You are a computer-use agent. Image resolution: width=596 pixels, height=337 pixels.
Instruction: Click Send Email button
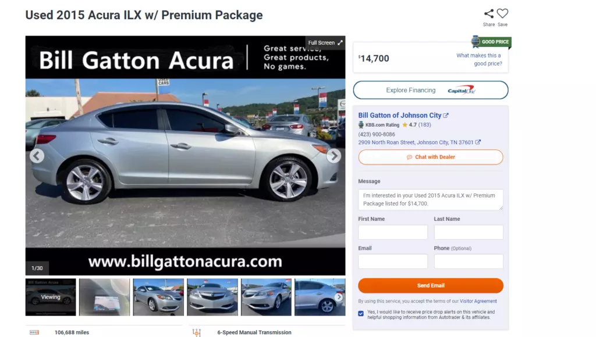click(x=431, y=285)
